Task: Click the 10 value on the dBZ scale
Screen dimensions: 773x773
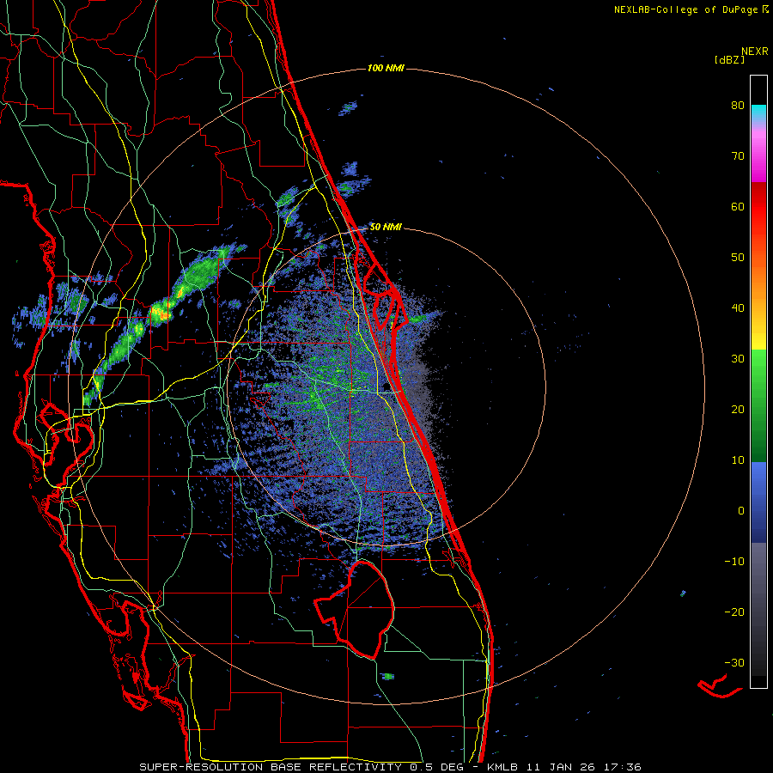Action: tap(738, 460)
